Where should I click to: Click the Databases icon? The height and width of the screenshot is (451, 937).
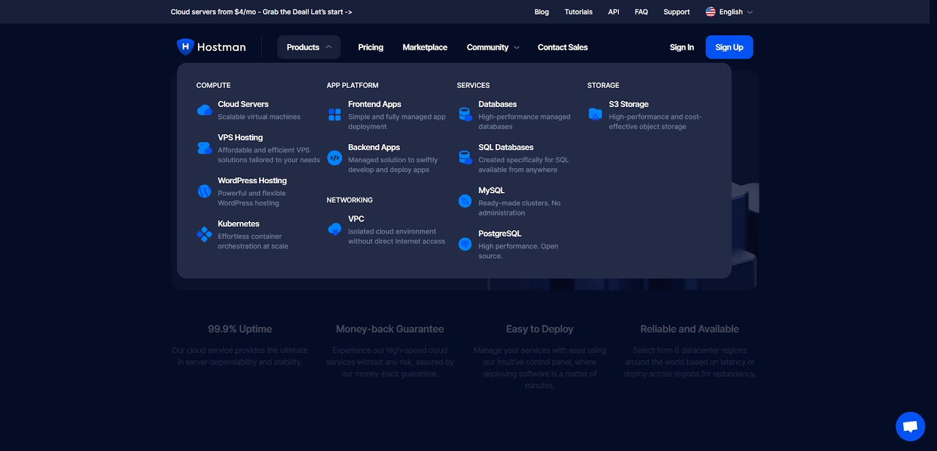pyautogui.click(x=465, y=114)
